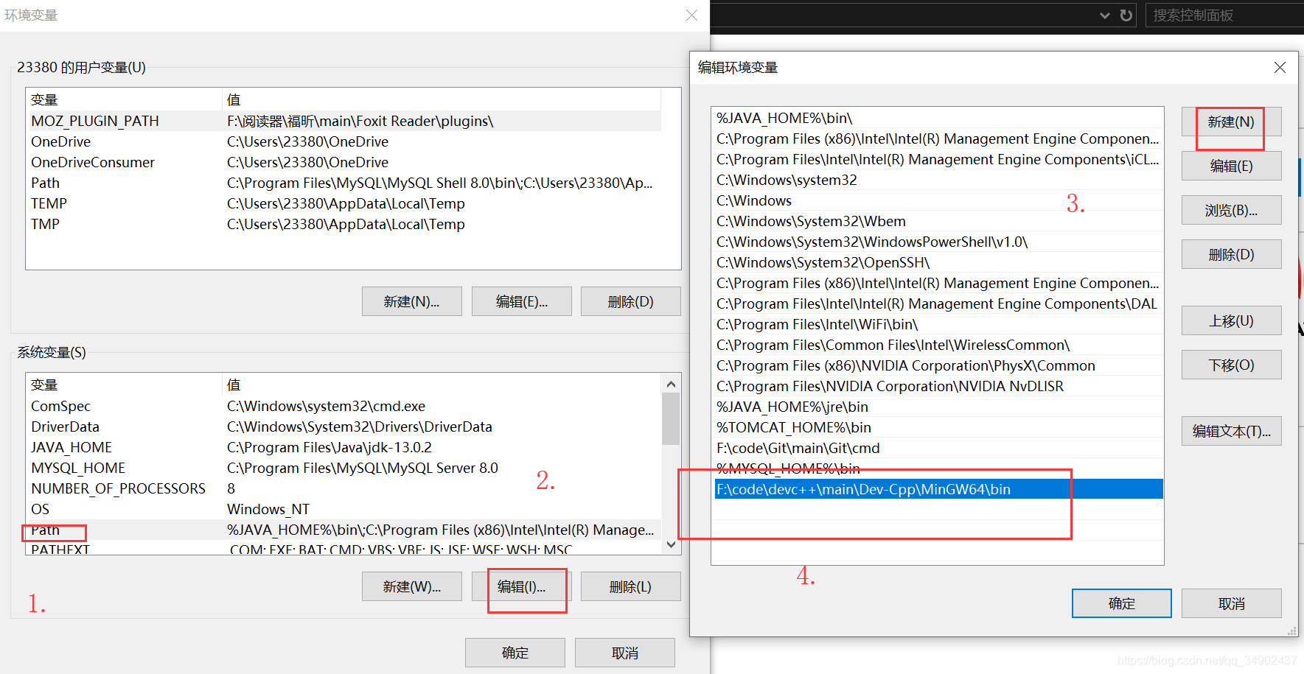Select the Intel\WiFi\bin\ path entry
The height and width of the screenshot is (674, 1304).
click(x=938, y=324)
